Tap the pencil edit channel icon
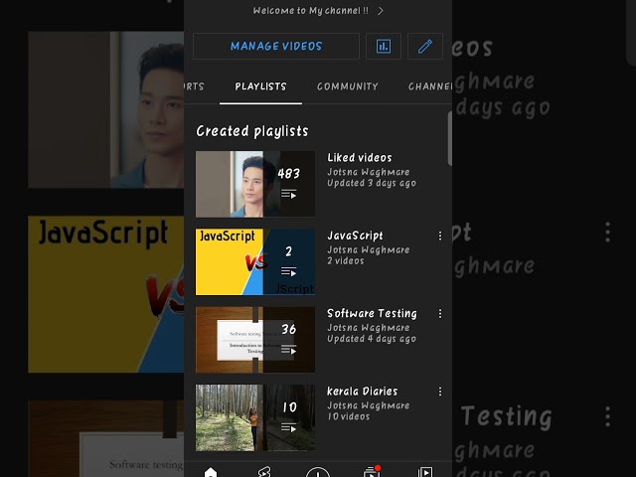The width and height of the screenshot is (636, 477). (425, 47)
